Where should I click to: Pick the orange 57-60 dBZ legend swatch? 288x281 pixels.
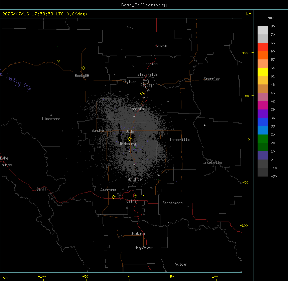coord(263,55)
